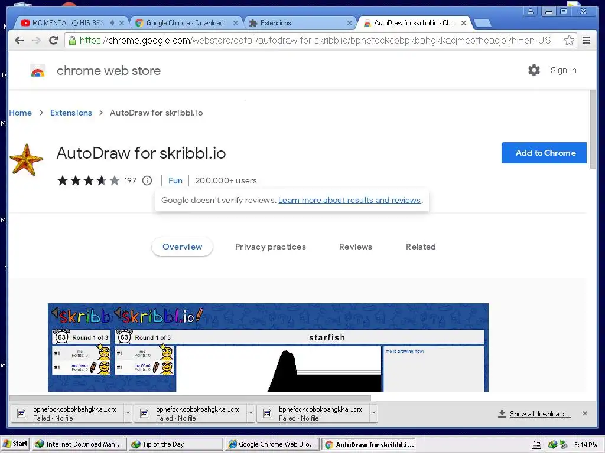605x453 pixels.
Task: Click the vertical page scrollbar
Action: coord(593,129)
